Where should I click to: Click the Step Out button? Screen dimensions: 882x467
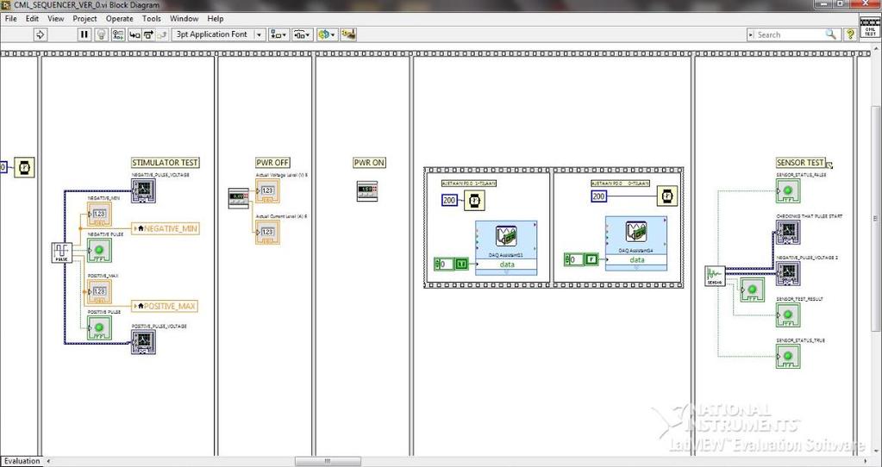(163, 34)
